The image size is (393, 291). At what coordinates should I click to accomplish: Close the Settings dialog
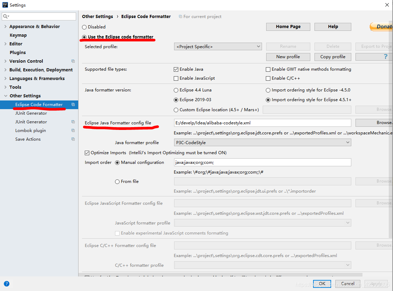(x=387, y=5)
